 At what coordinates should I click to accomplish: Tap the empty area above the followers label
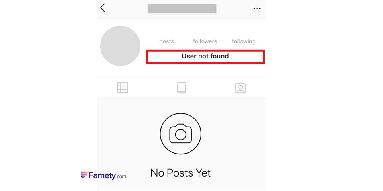click(x=205, y=31)
